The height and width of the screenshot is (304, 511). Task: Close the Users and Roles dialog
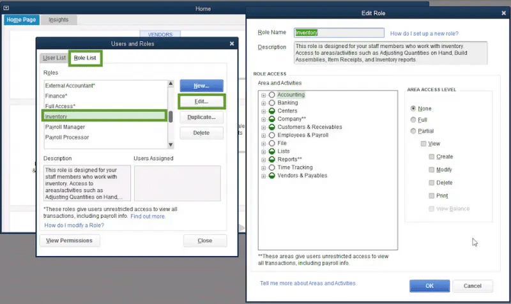[232, 43]
